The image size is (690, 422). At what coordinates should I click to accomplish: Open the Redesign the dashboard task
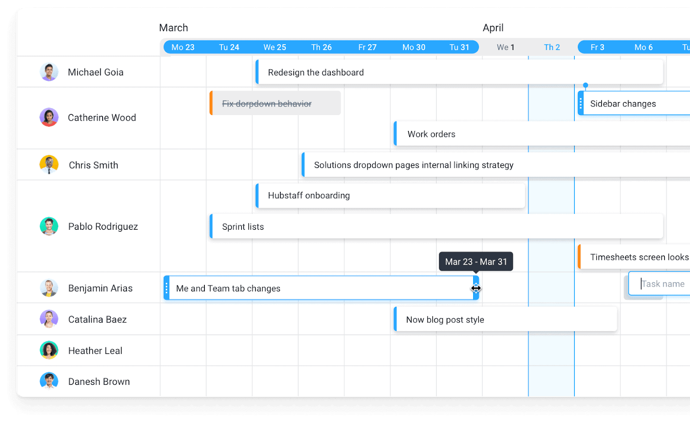coord(459,72)
